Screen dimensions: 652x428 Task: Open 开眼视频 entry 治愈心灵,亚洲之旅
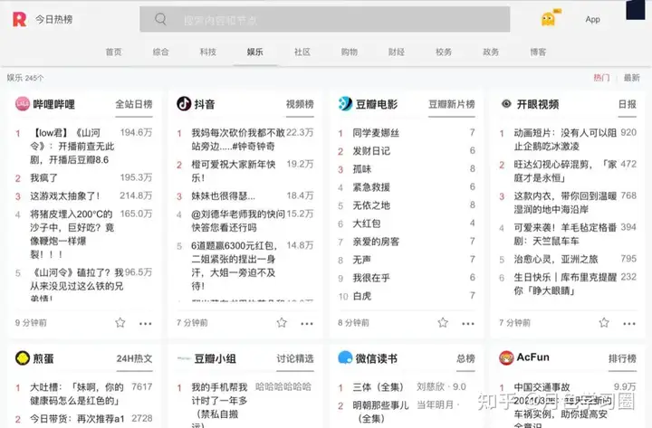click(556, 260)
